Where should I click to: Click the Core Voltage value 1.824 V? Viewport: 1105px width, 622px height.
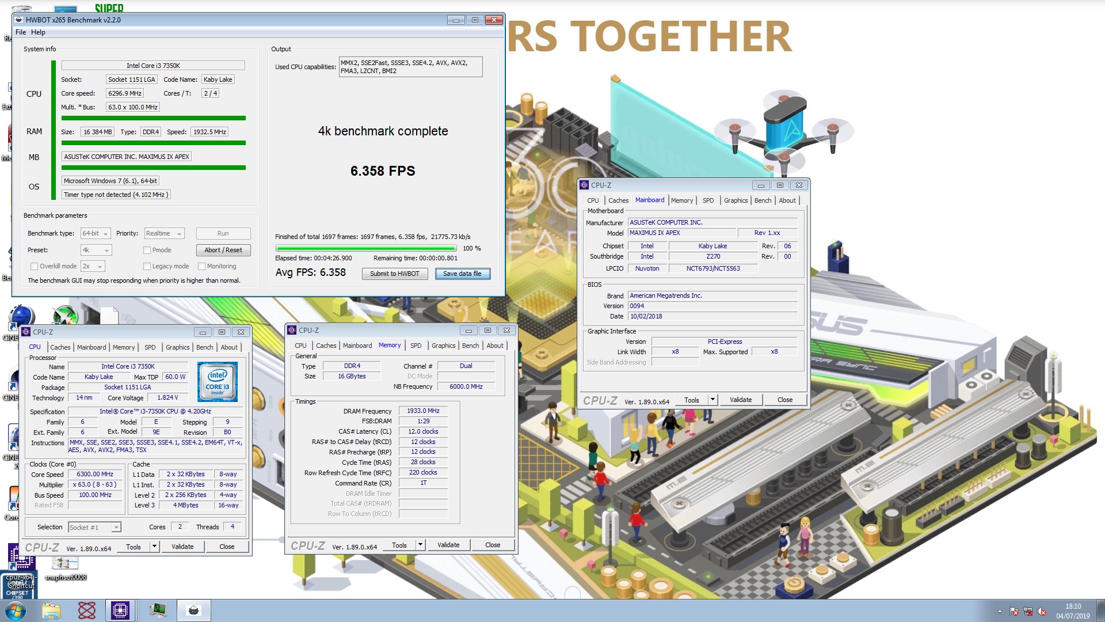pos(167,397)
